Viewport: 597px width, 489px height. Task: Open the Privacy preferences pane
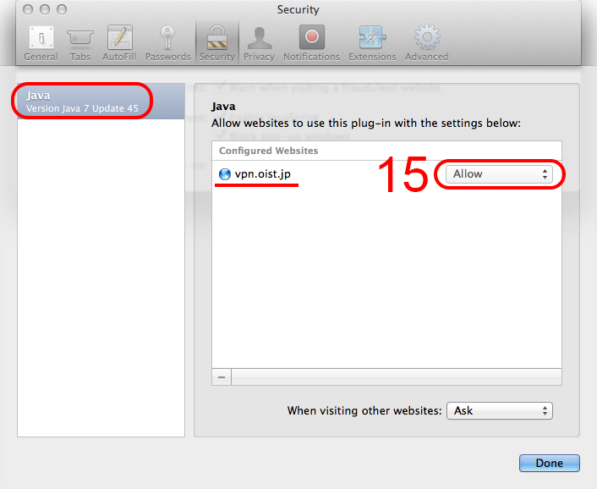[x=259, y=42]
